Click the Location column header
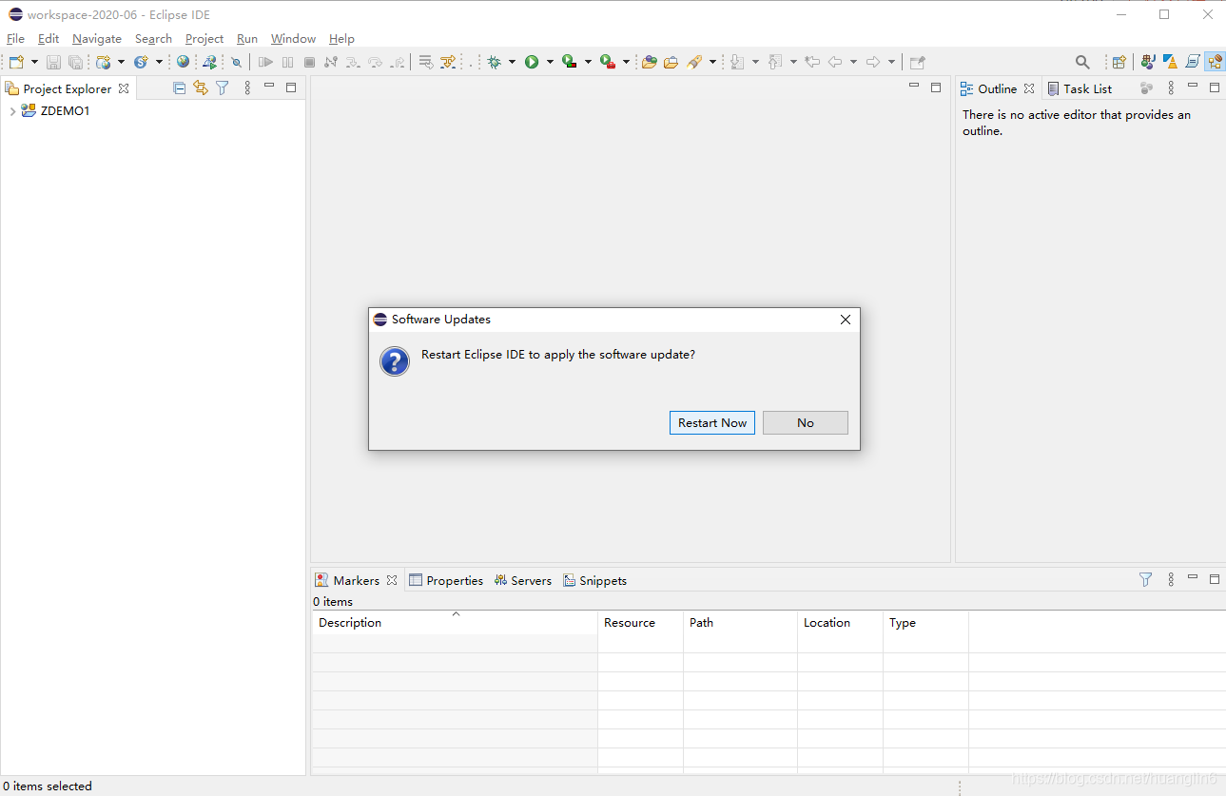Screen dimensions: 1226x796 click(x=840, y=622)
